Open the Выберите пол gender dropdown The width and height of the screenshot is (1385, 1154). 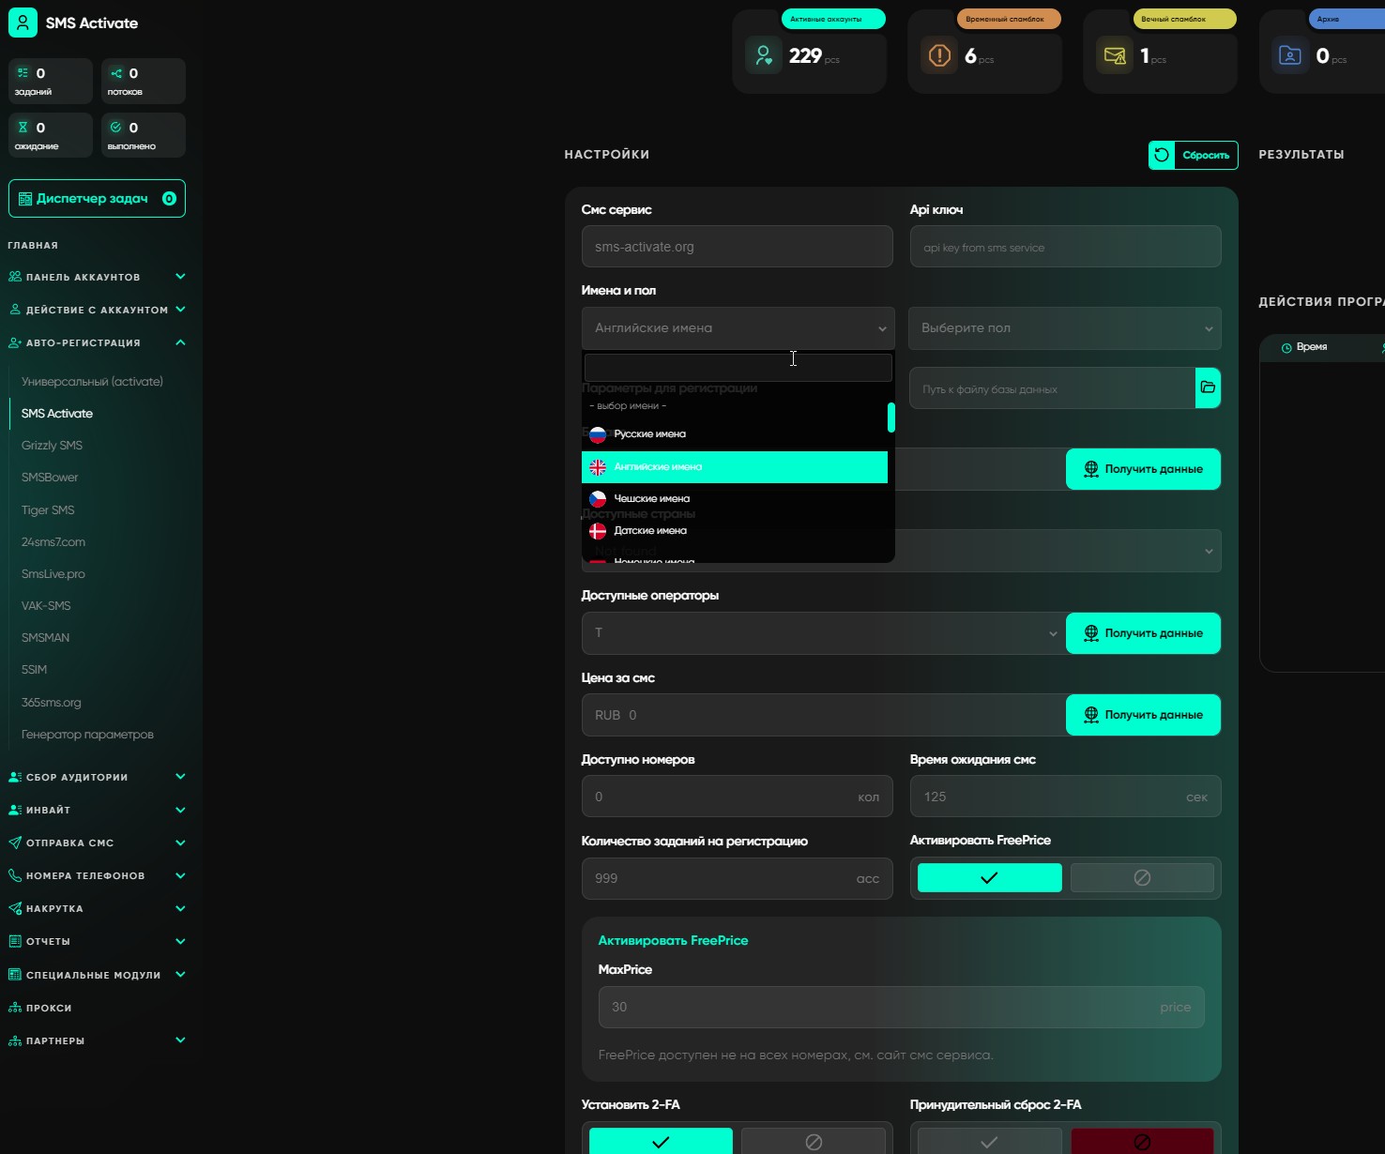pyautogui.click(x=1065, y=328)
